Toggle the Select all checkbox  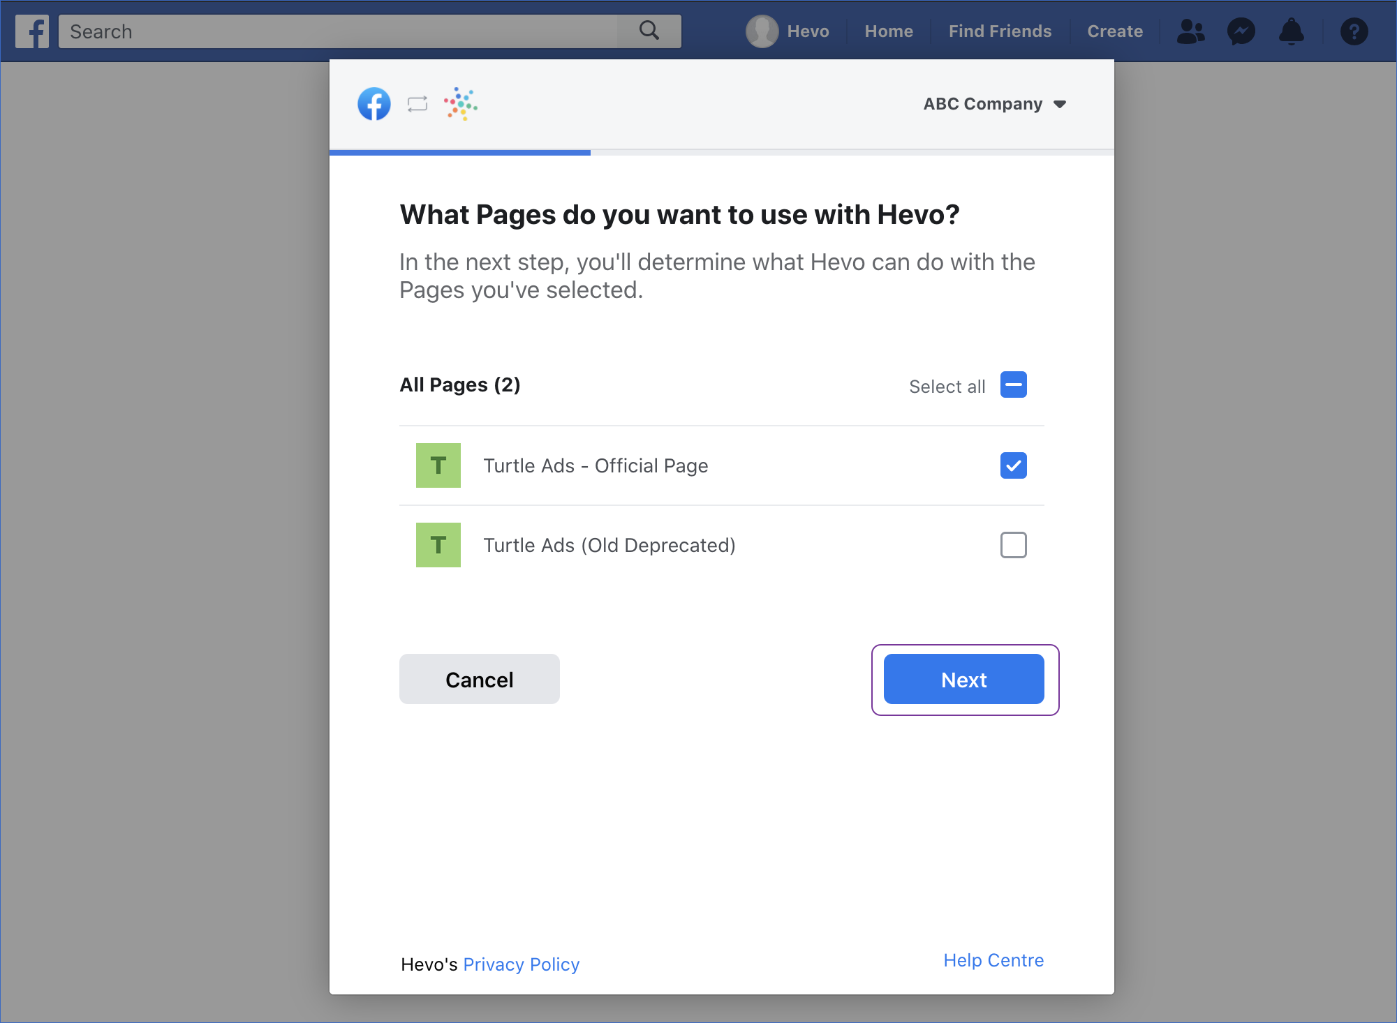tap(1013, 384)
